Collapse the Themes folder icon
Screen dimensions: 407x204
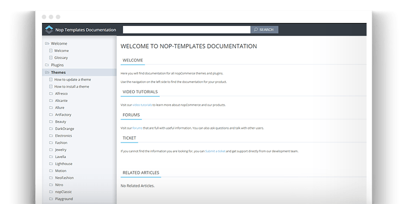(x=47, y=72)
